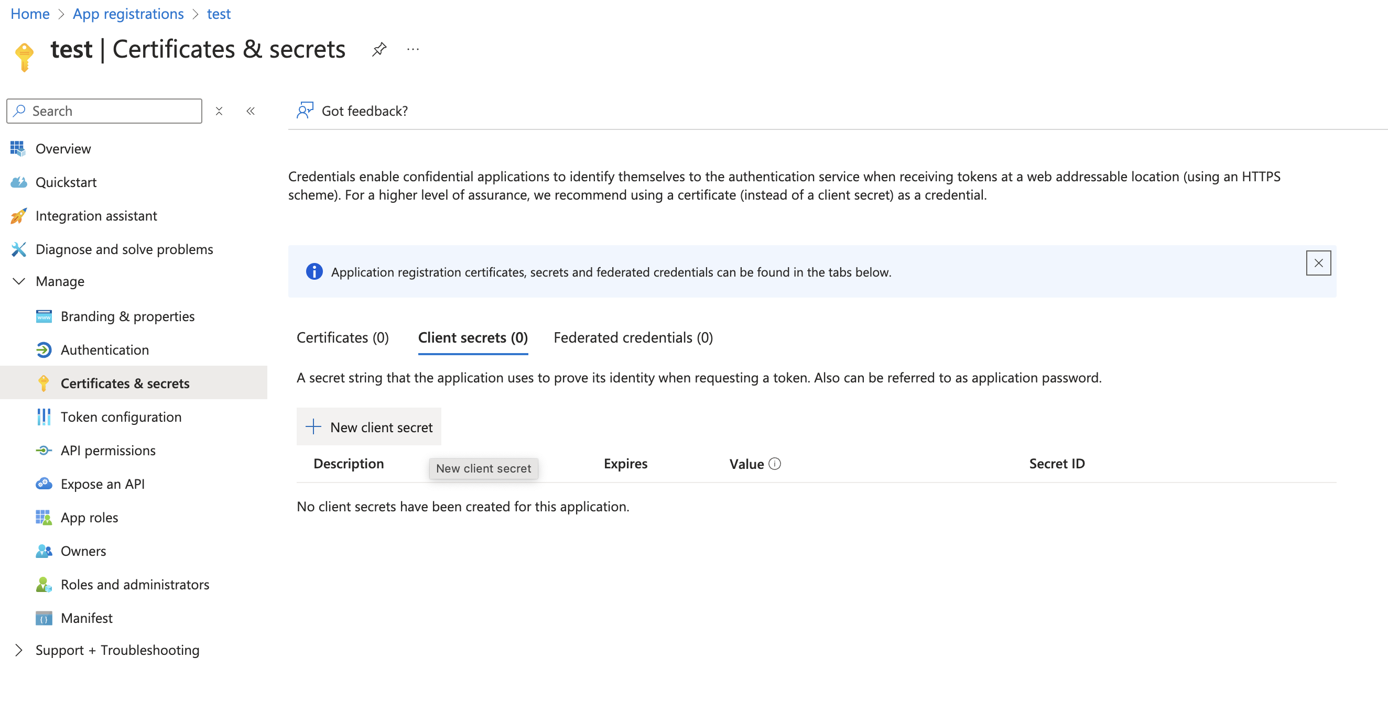Click the Value column info icon
The image size is (1388, 702).
[x=774, y=464]
